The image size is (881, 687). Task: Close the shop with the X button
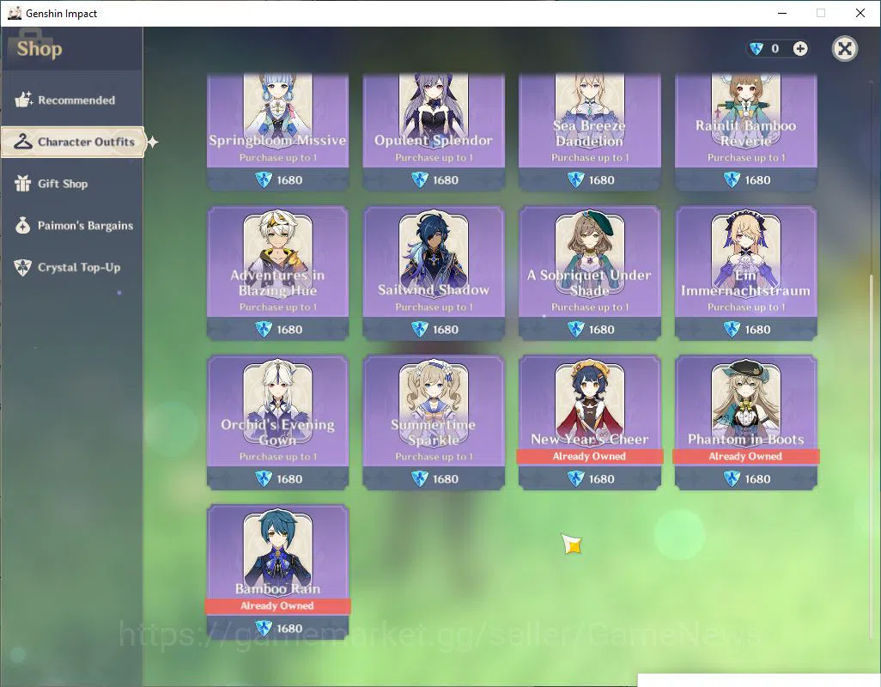(844, 49)
